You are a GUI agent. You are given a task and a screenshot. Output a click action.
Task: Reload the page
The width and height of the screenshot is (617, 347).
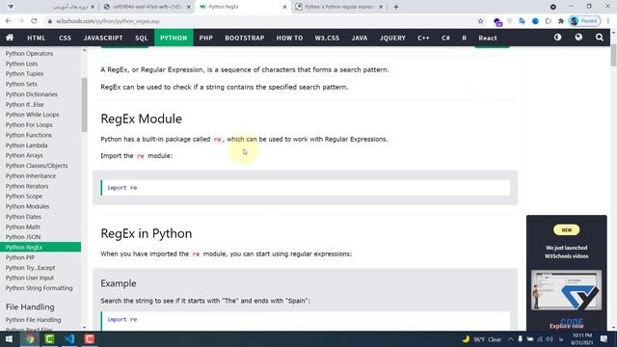34,21
